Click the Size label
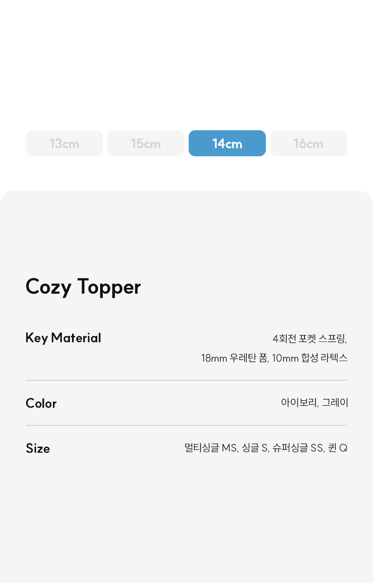 [38, 448]
